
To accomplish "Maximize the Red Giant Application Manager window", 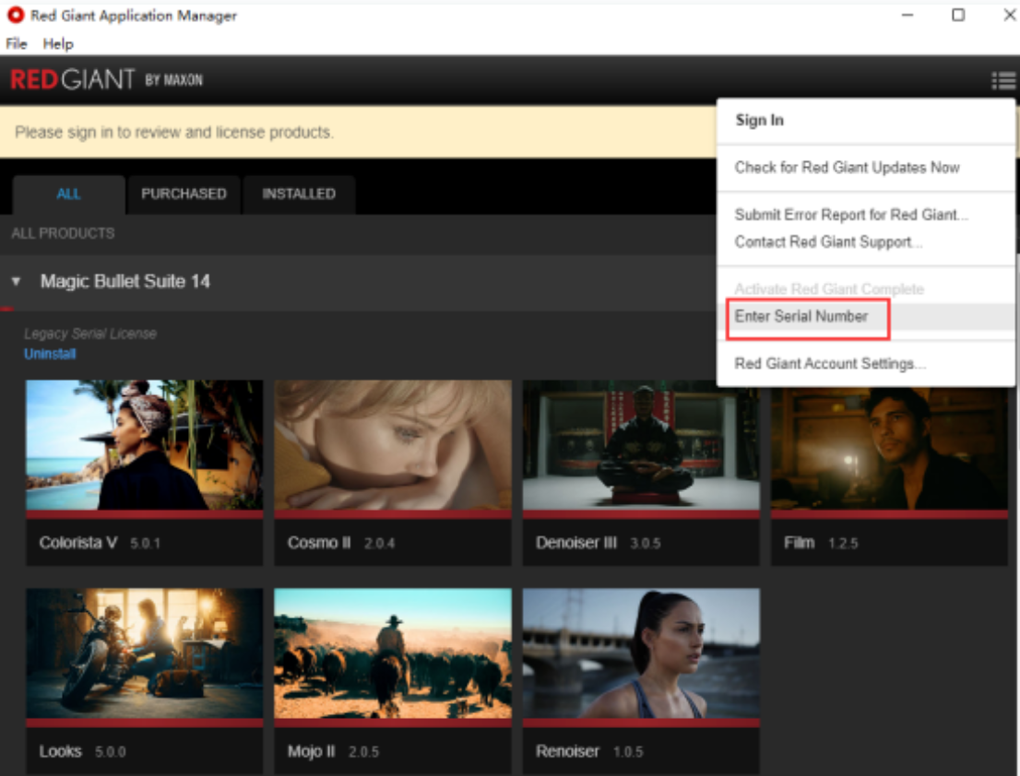I will coord(958,15).
